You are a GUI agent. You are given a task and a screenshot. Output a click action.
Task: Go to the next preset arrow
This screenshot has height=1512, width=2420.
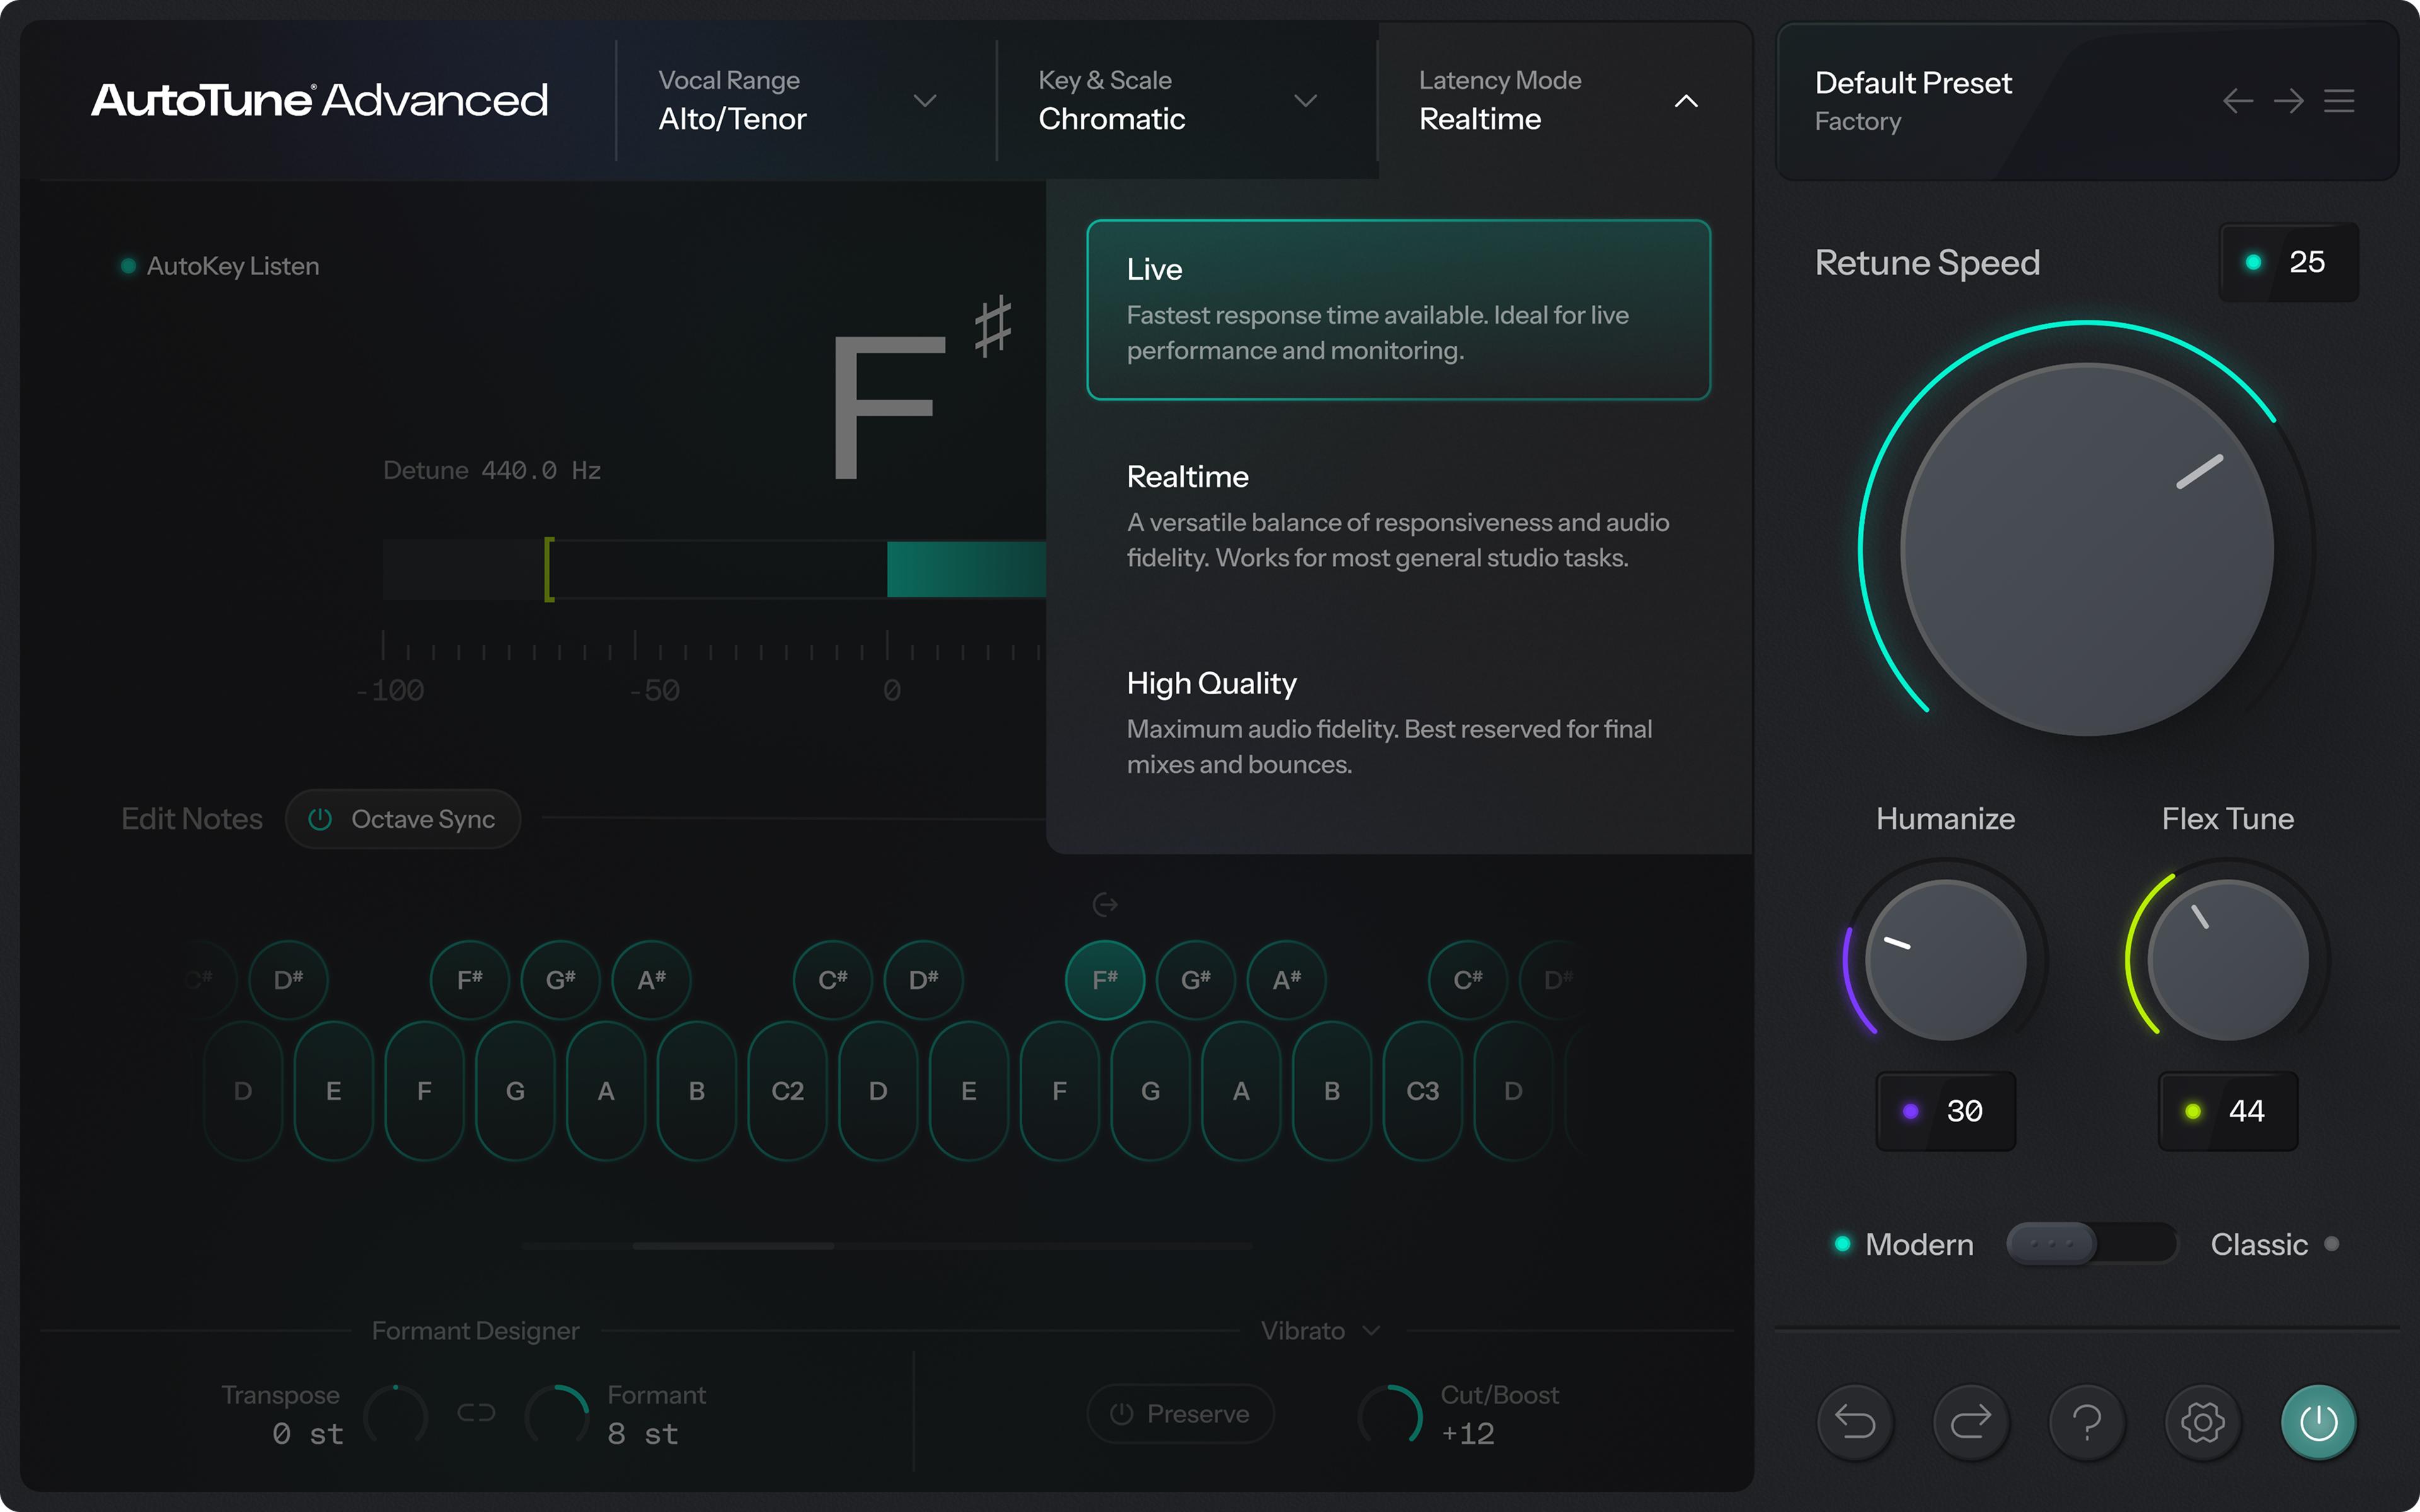2288,101
